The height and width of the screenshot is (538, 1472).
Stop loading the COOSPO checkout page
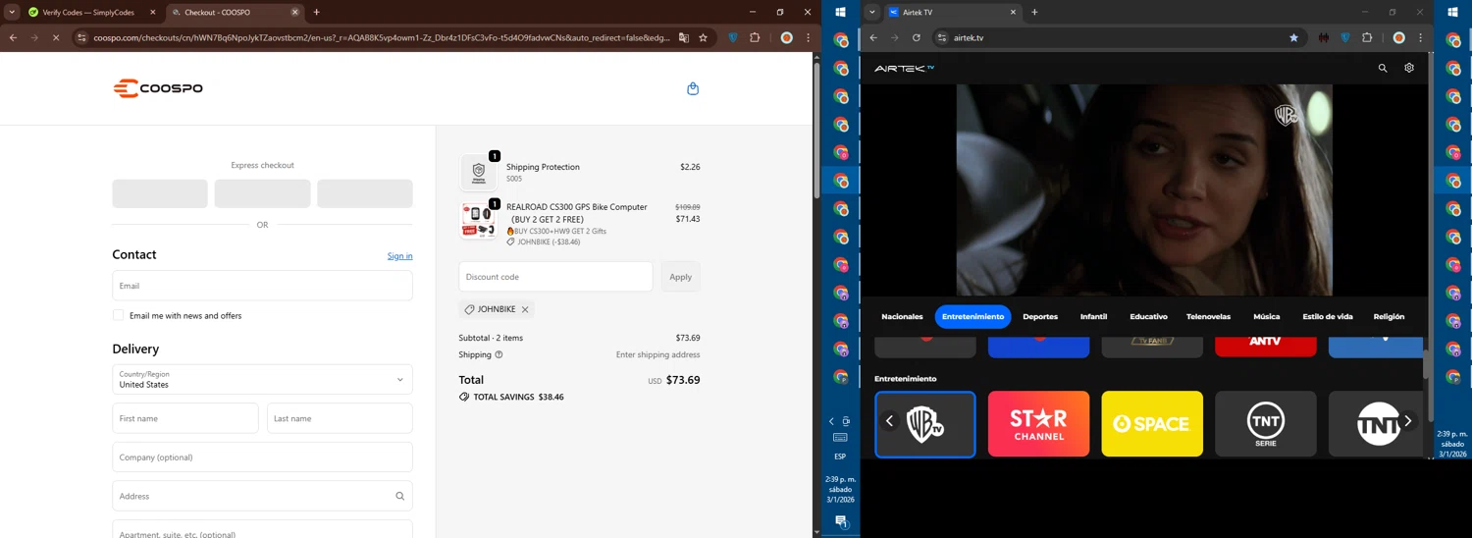[56, 37]
